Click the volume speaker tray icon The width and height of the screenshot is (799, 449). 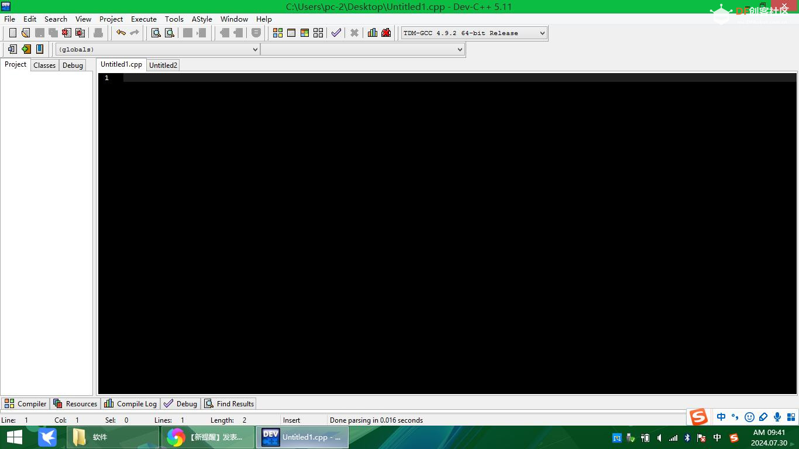(659, 438)
